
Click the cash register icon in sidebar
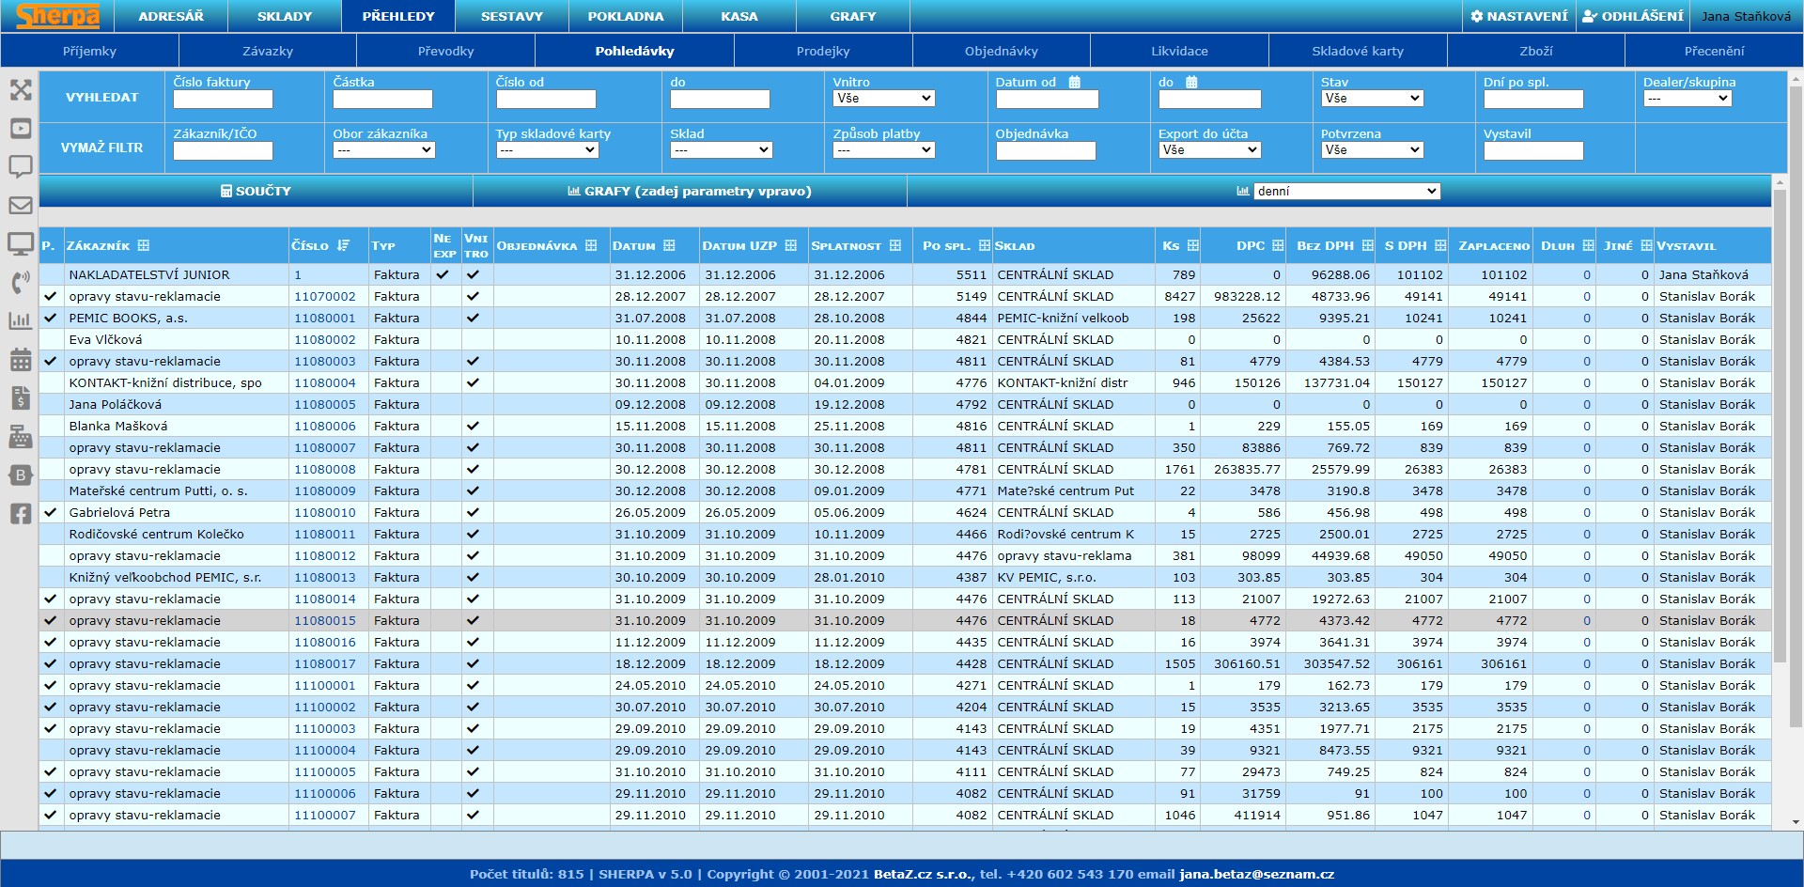tap(21, 437)
